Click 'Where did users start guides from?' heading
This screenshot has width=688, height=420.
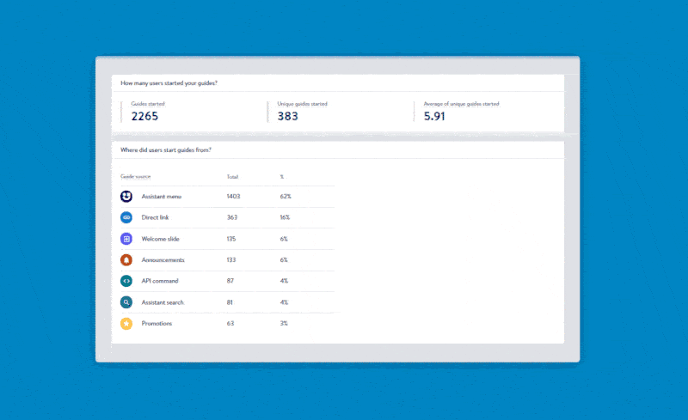(166, 150)
